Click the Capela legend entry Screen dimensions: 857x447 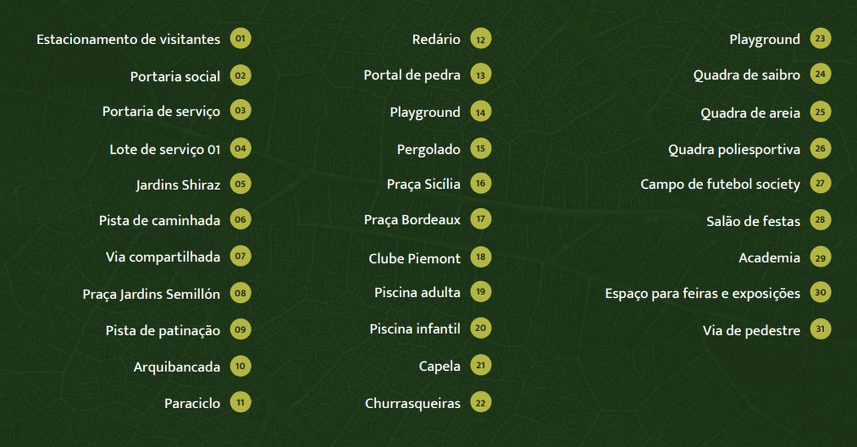coord(440,366)
